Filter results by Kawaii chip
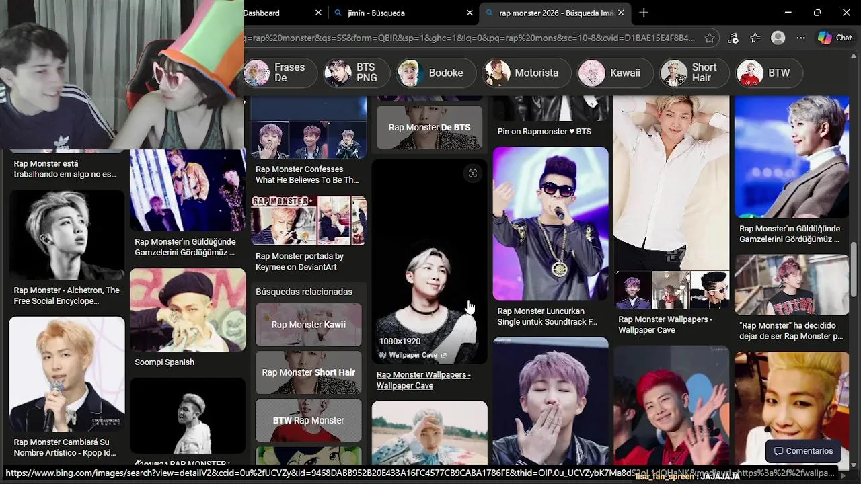This screenshot has height=484, width=861. pos(615,73)
